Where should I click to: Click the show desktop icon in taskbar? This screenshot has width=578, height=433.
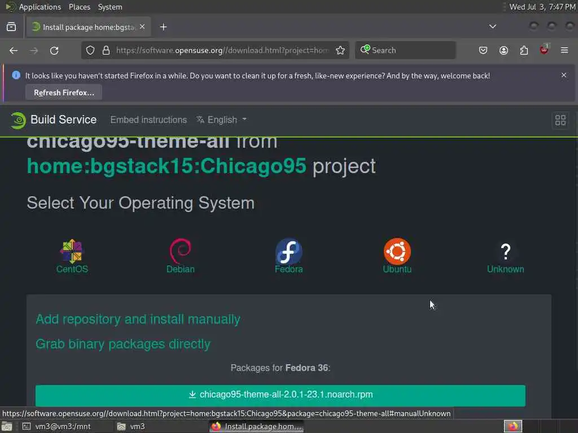7,426
